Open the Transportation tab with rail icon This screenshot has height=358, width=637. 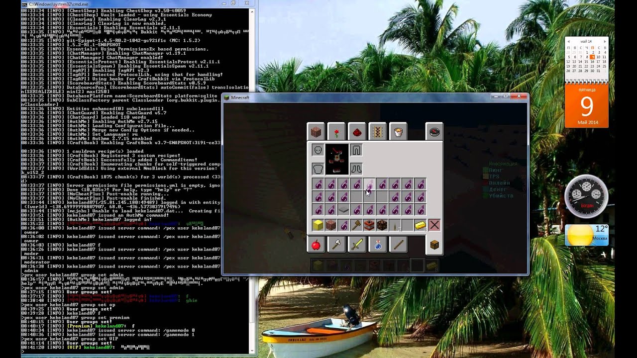(x=377, y=132)
